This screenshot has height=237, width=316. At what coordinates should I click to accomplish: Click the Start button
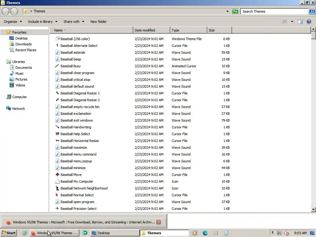pos(8,233)
